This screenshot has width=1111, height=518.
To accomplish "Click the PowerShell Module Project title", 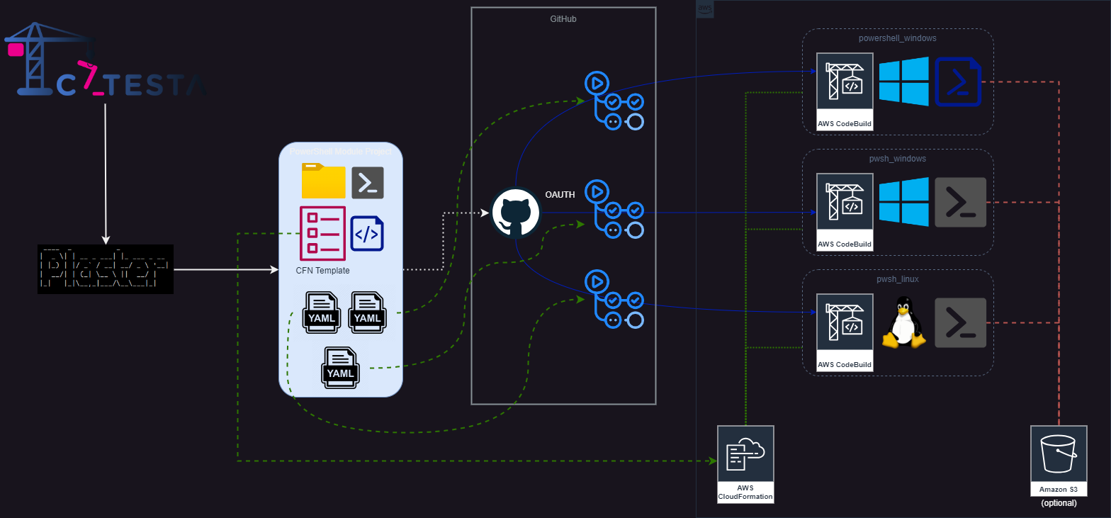I will tap(341, 152).
